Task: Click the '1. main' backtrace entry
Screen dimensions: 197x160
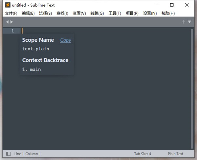Action: pos(32,69)
